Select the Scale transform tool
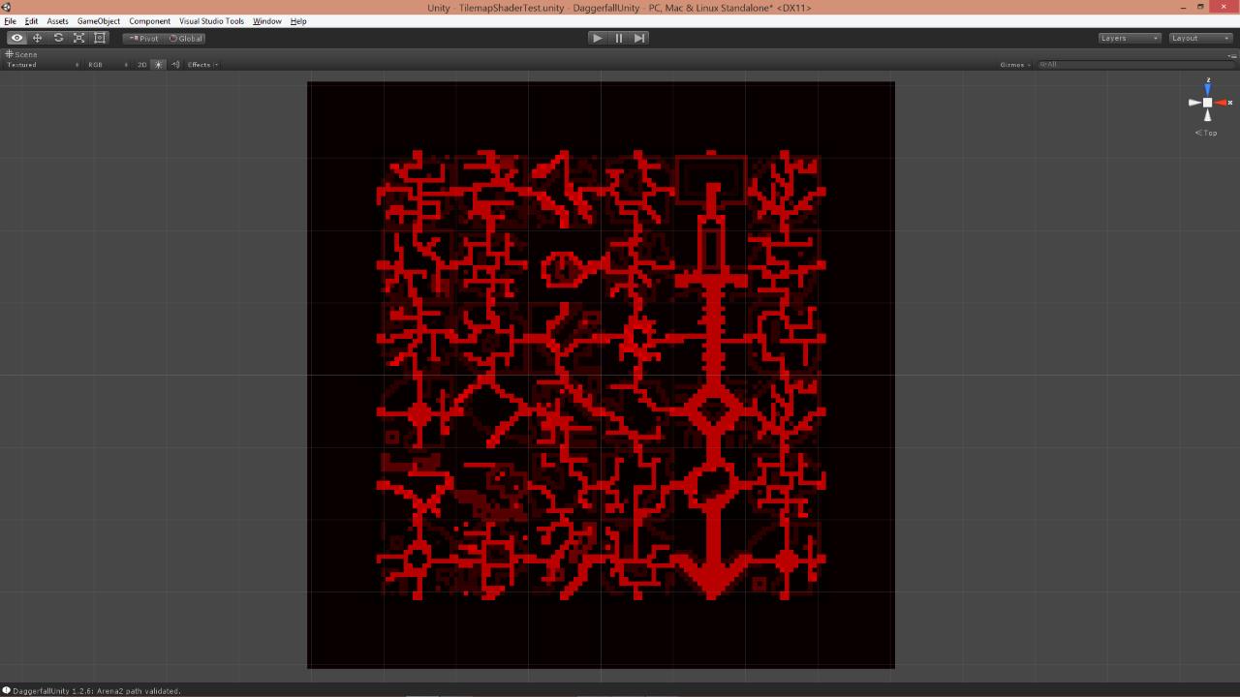1240x697 pixels. point(78,38)
